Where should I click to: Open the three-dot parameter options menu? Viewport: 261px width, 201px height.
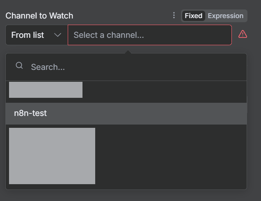tap(174, 16)
